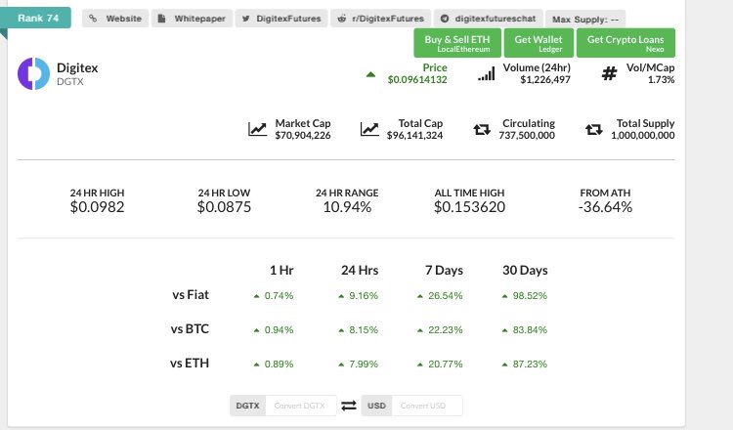Click the vs ETH 24 Hrs value 7.99%
The height and width of the screenshot is (430, 733).
364,365
